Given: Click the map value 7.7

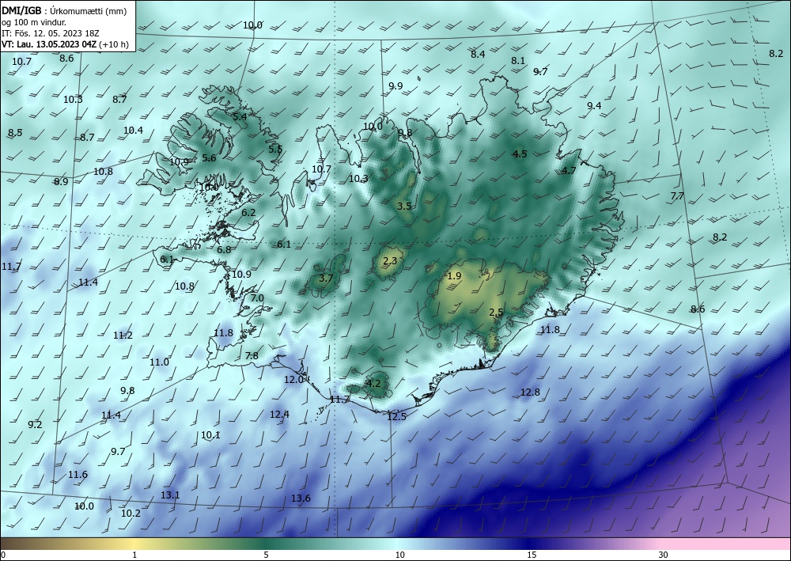Looking at the screenshot, I should point(677,195).
